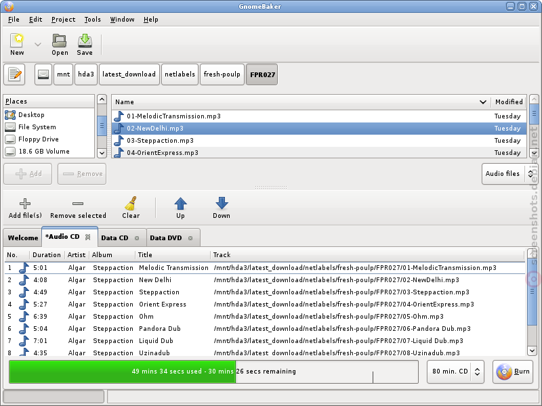Close the Audio CD tab
The width and height of the screenshot is (542, 406).
click(88, 237)
